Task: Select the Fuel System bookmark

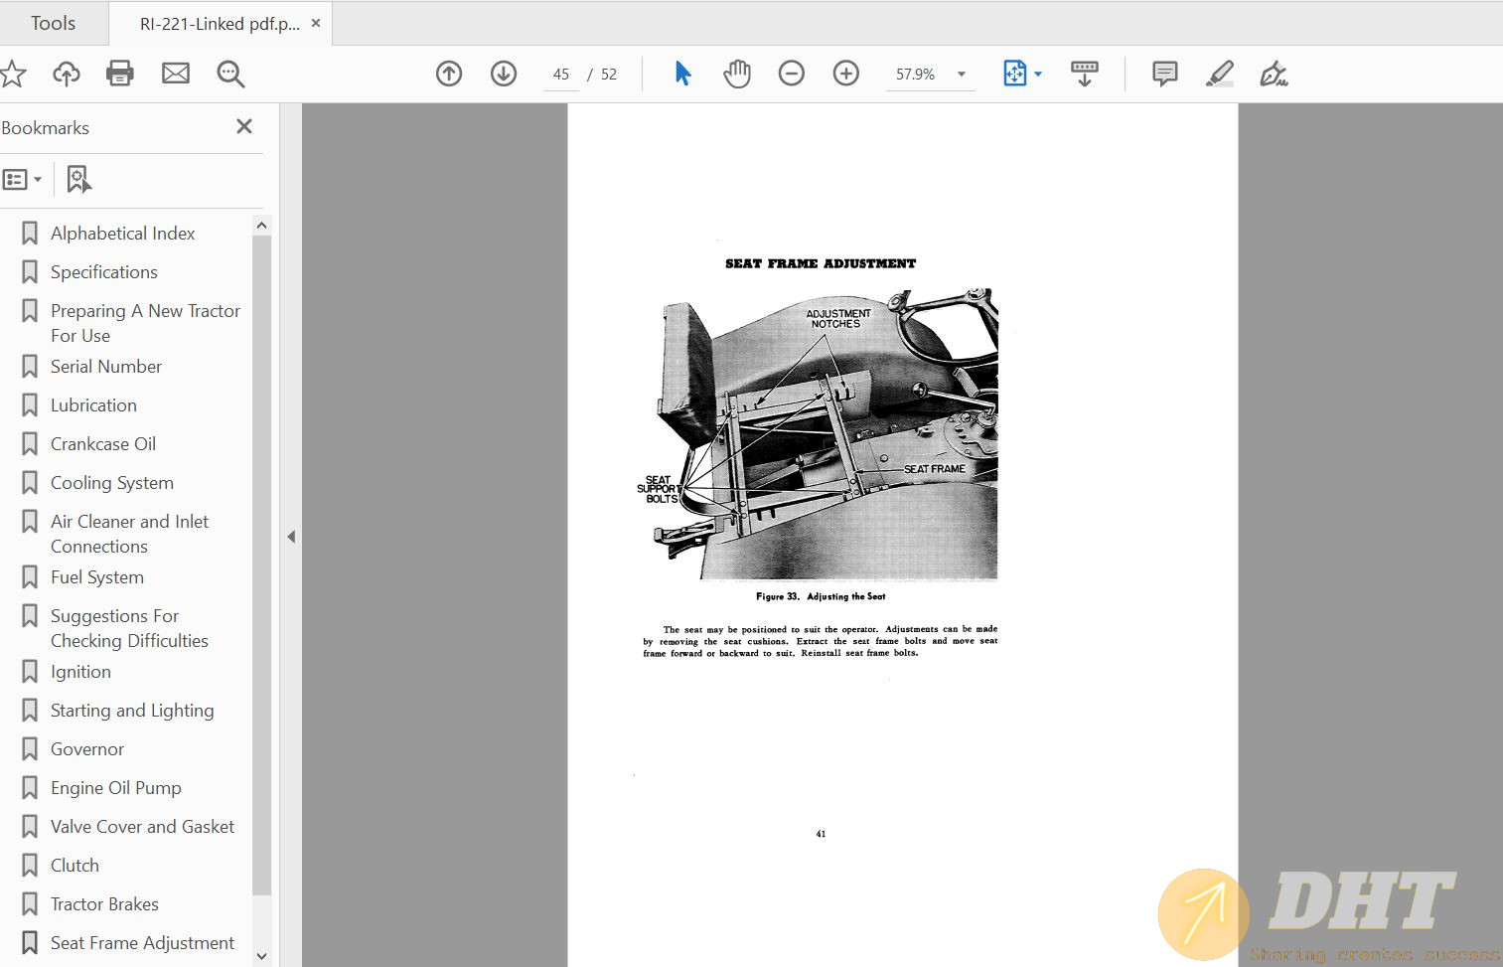Action: [x=97, y=577]
